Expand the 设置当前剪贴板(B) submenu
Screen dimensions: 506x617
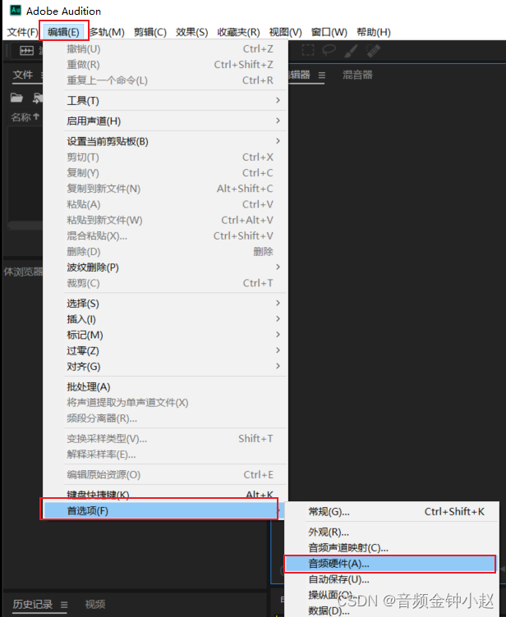tap(165, 141)
